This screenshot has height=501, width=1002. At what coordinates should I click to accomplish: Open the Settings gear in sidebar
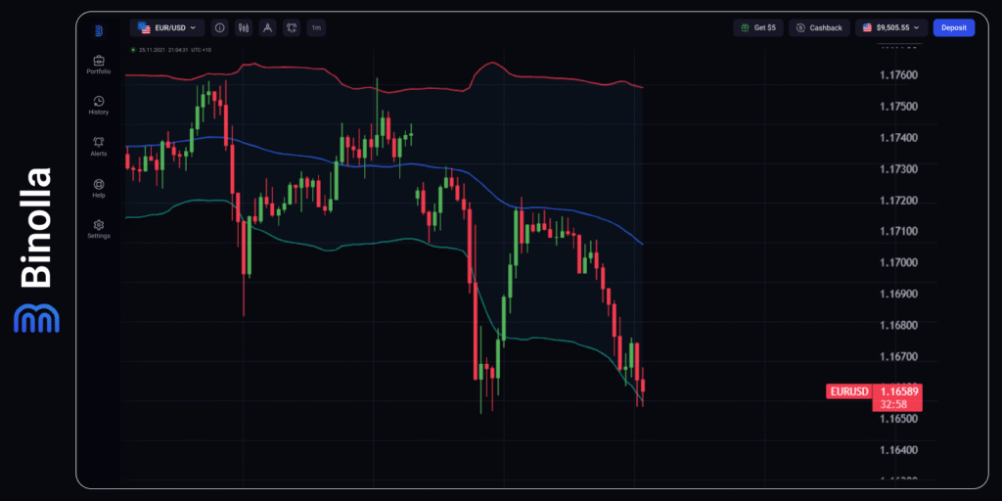pos(99,228)
